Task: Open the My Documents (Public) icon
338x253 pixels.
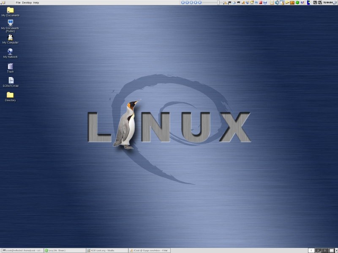Action: click(x=10, y=23)
